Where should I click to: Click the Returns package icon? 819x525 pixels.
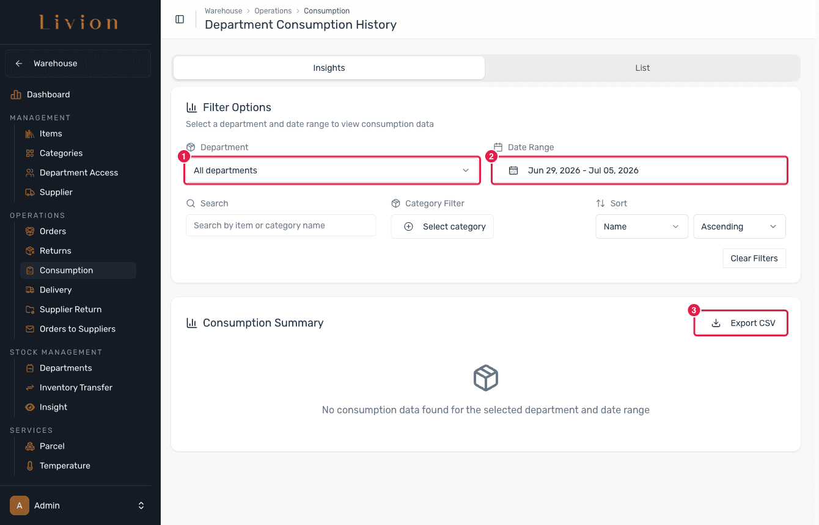point(30,251)
